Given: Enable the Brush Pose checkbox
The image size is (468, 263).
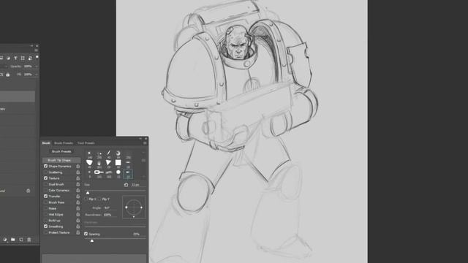Looking at the screenshot, I should point(45,202).
